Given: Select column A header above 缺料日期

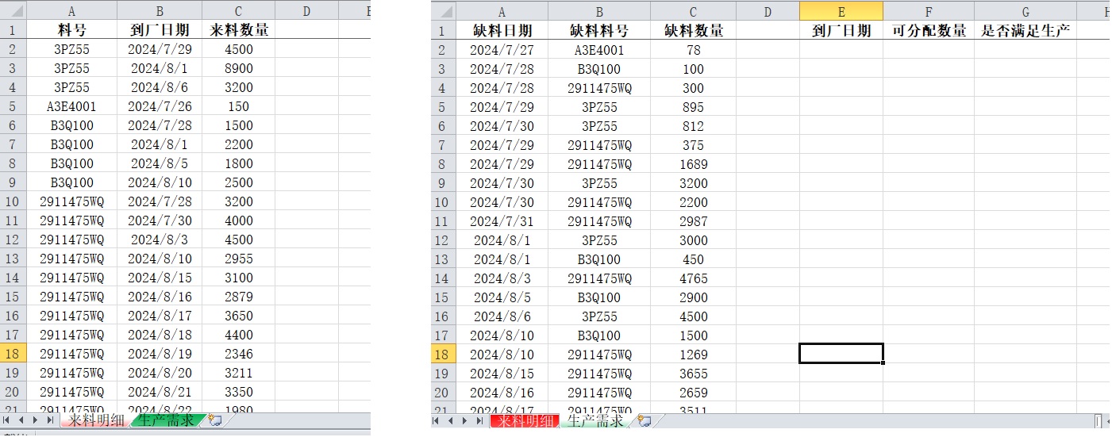Looking at the screenshot, I should [502, 11].
